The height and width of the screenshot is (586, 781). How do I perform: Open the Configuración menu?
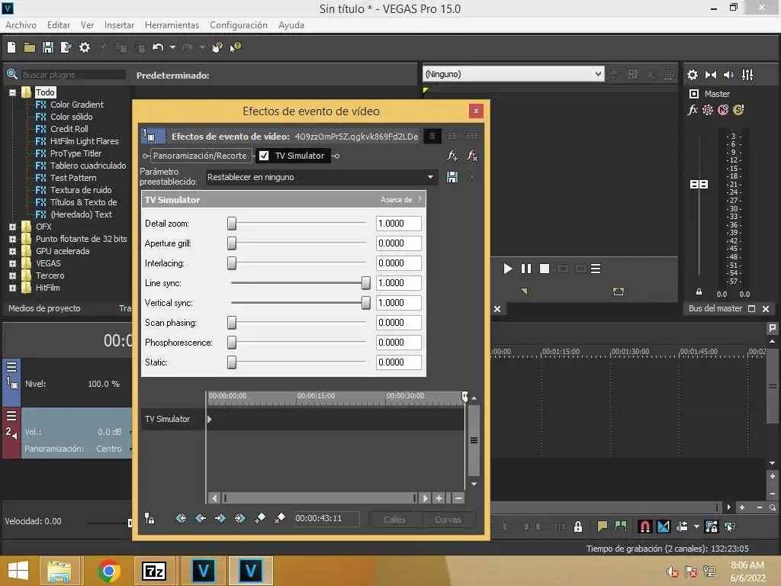pyautogui.click(x=239, y=25)
